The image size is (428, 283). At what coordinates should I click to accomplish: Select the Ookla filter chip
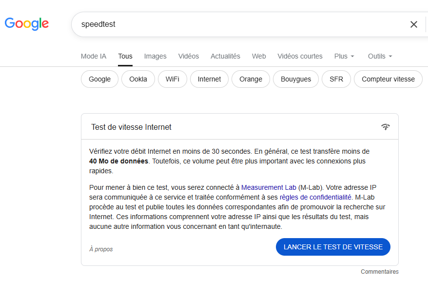(x=138, y=79)
